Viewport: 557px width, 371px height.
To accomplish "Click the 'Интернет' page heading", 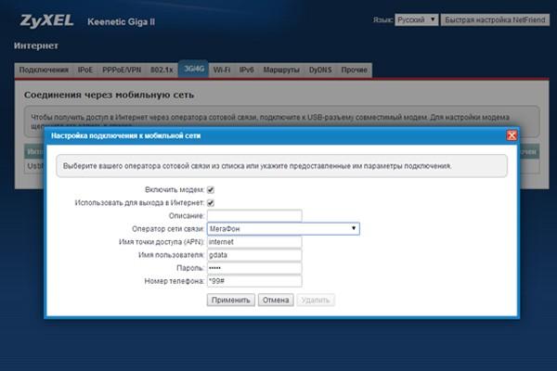I will [x=36, y=45].
